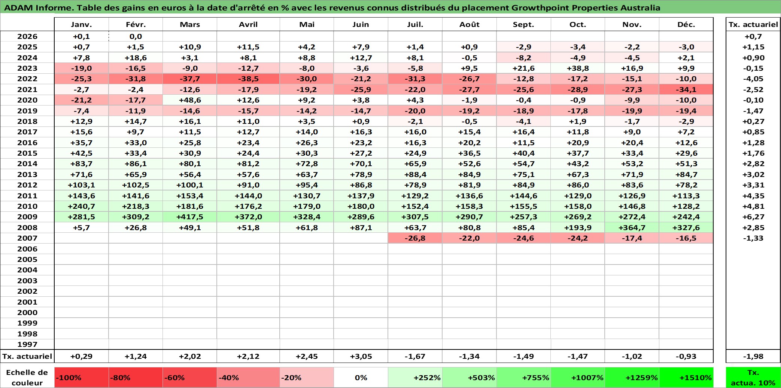
Task: Select cell +153,4 in 2011 Mars
Action: pyautogui.click(x=190, y=196)
